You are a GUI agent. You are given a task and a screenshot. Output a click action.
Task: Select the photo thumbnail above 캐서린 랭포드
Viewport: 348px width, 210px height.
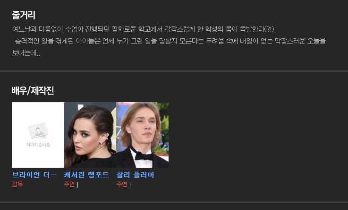click(90, 135)
